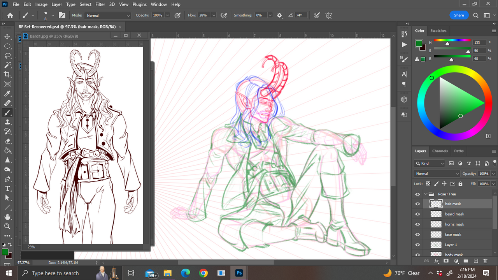
Task: Select the Horizontal Type tool
Action: [7, 188]
